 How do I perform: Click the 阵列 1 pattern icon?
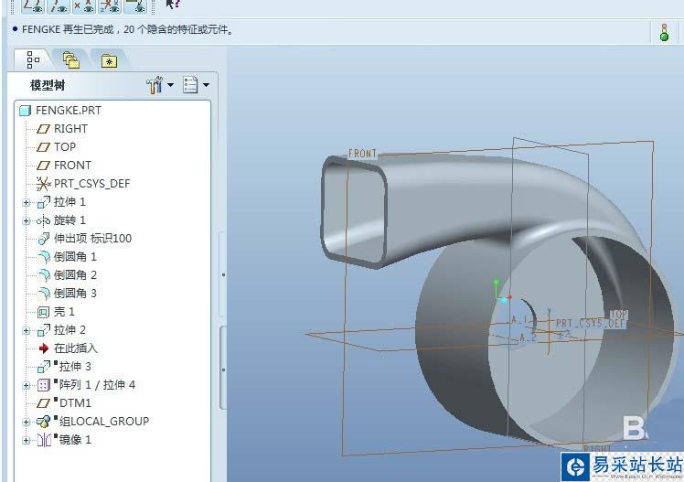pos(44,385)
